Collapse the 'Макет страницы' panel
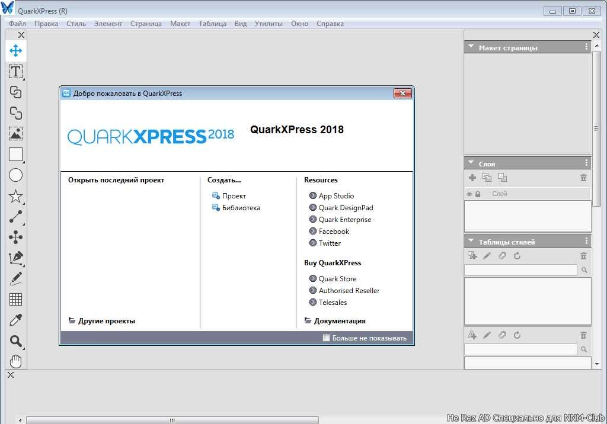607x424 pixels. 471,46
